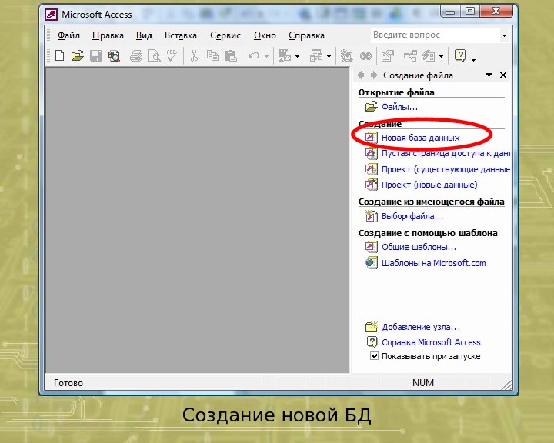Open the Файл menu
554x443 pixels.
[68, 35]
